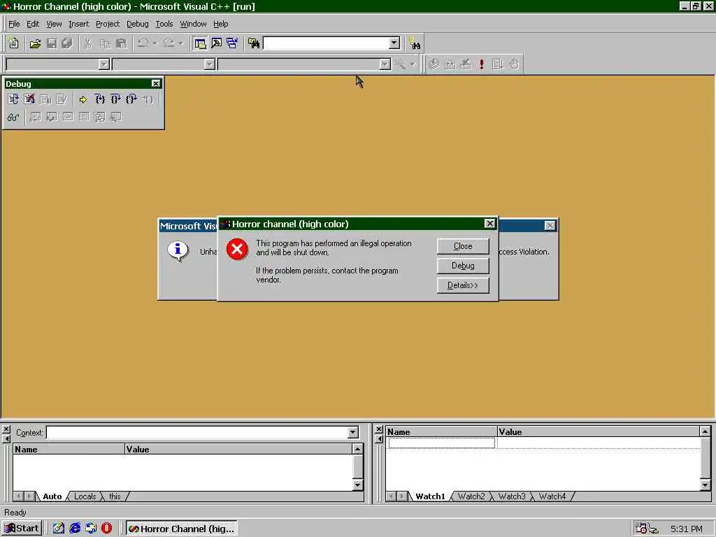The height and width of the screenshot is (537, 716).
Task: Click the Cut scissors icon
Action: point(87,43)
